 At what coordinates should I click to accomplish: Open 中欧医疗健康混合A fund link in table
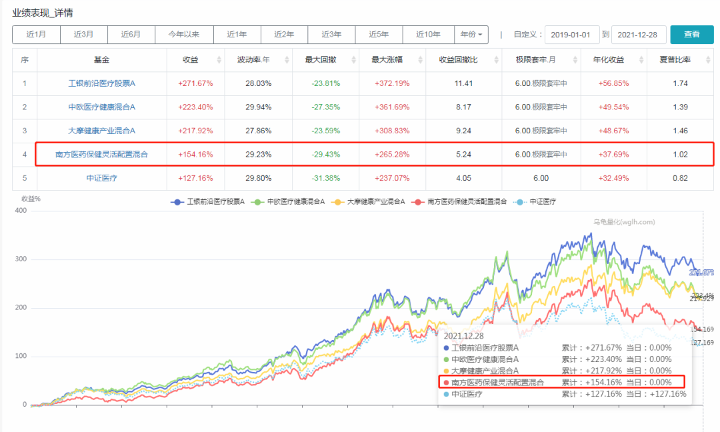(102, 107)
